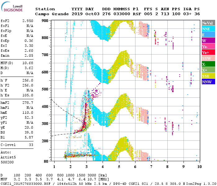The height and width of the screenshot is (186, 217).
Task: Click the hmE value 110.0
Action: pyautogui.click(x=28, y=113)
